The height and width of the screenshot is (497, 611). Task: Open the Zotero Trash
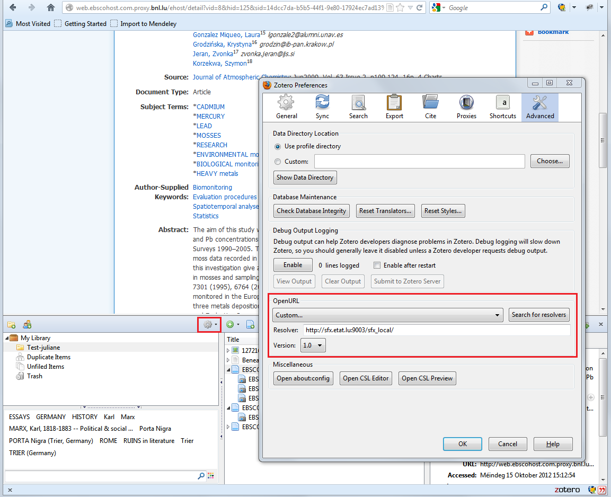(34, 376)
